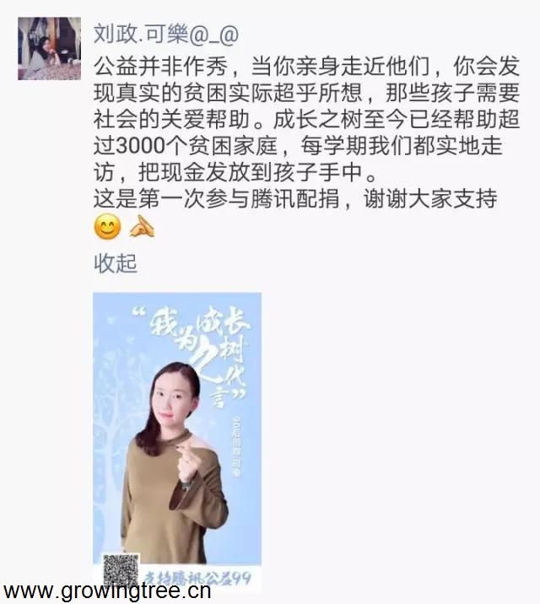
Task: Click the 支持腾讯公益99 banner text
Action: [197, 578]
